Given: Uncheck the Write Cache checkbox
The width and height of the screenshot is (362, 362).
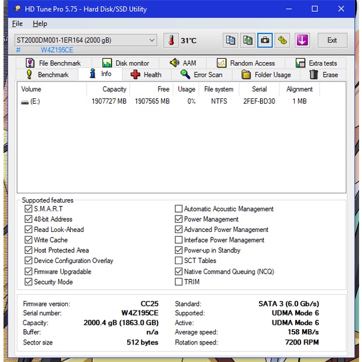Looking at the screenshot, I should (x=29, y=240).
